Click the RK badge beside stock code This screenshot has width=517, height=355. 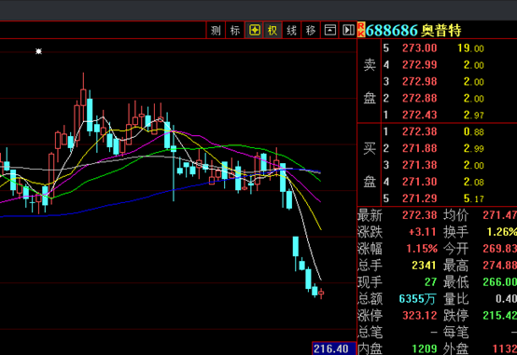tap(361, 30)
